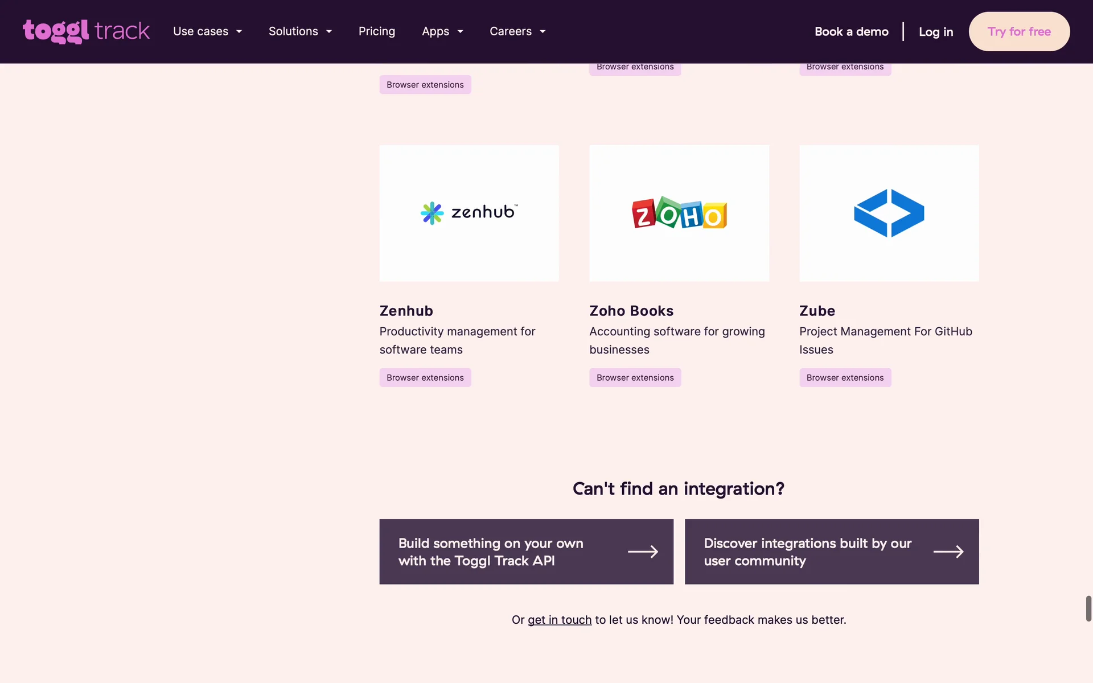
Task: Click Browser extensions tag under Zenhub
Action: (x=425, y=377)
